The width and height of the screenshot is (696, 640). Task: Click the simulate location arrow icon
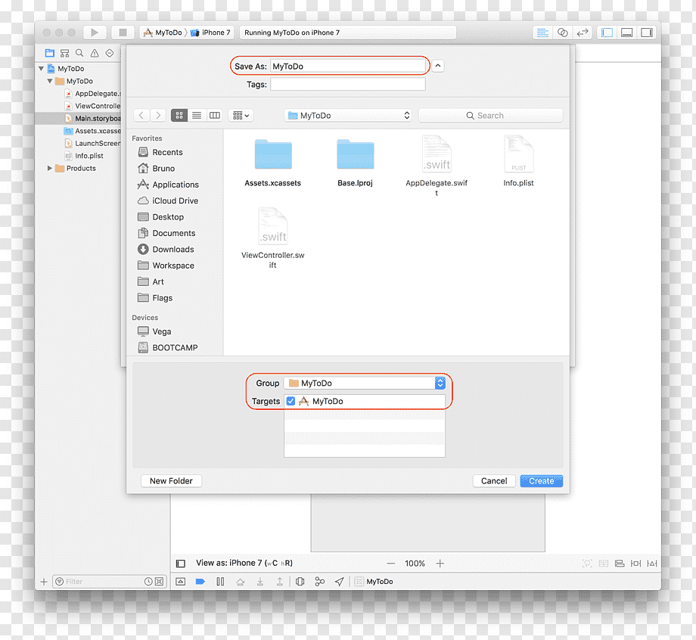tap(340, 582)
